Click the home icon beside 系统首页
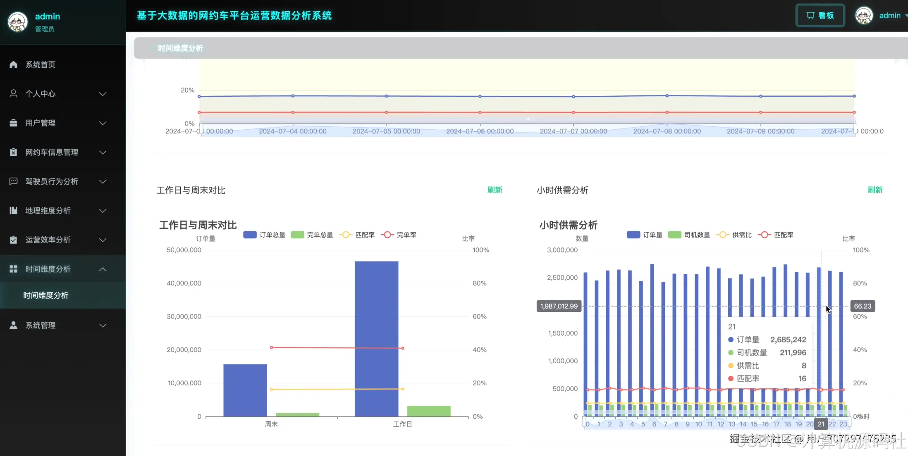This screenshot has height=456, width=908. [x=13, y=64]
